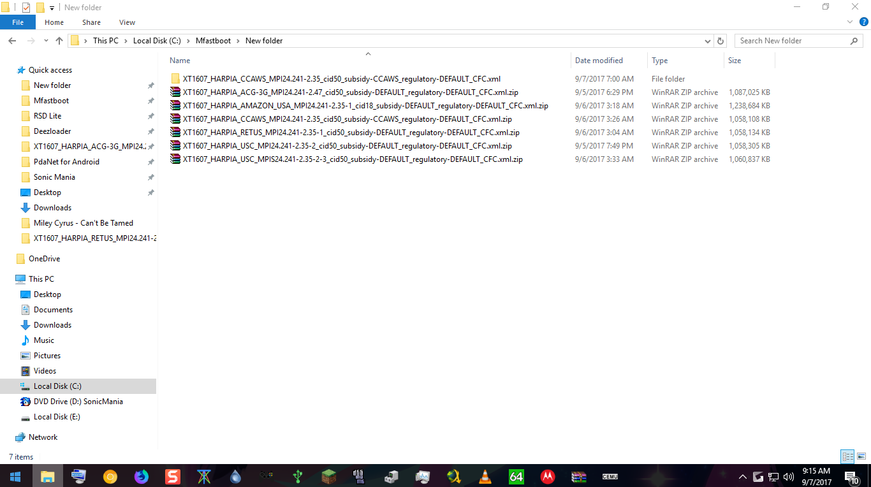Image resolution: width=871 pixels, height=487 pixels.
Task: Unpin Sonic Mania from Quick access
Action: pyautogui.click(x=150, y=177)
